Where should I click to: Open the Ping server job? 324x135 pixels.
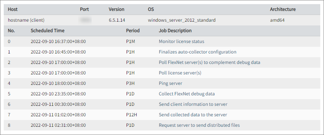click(x=170, y=83)
